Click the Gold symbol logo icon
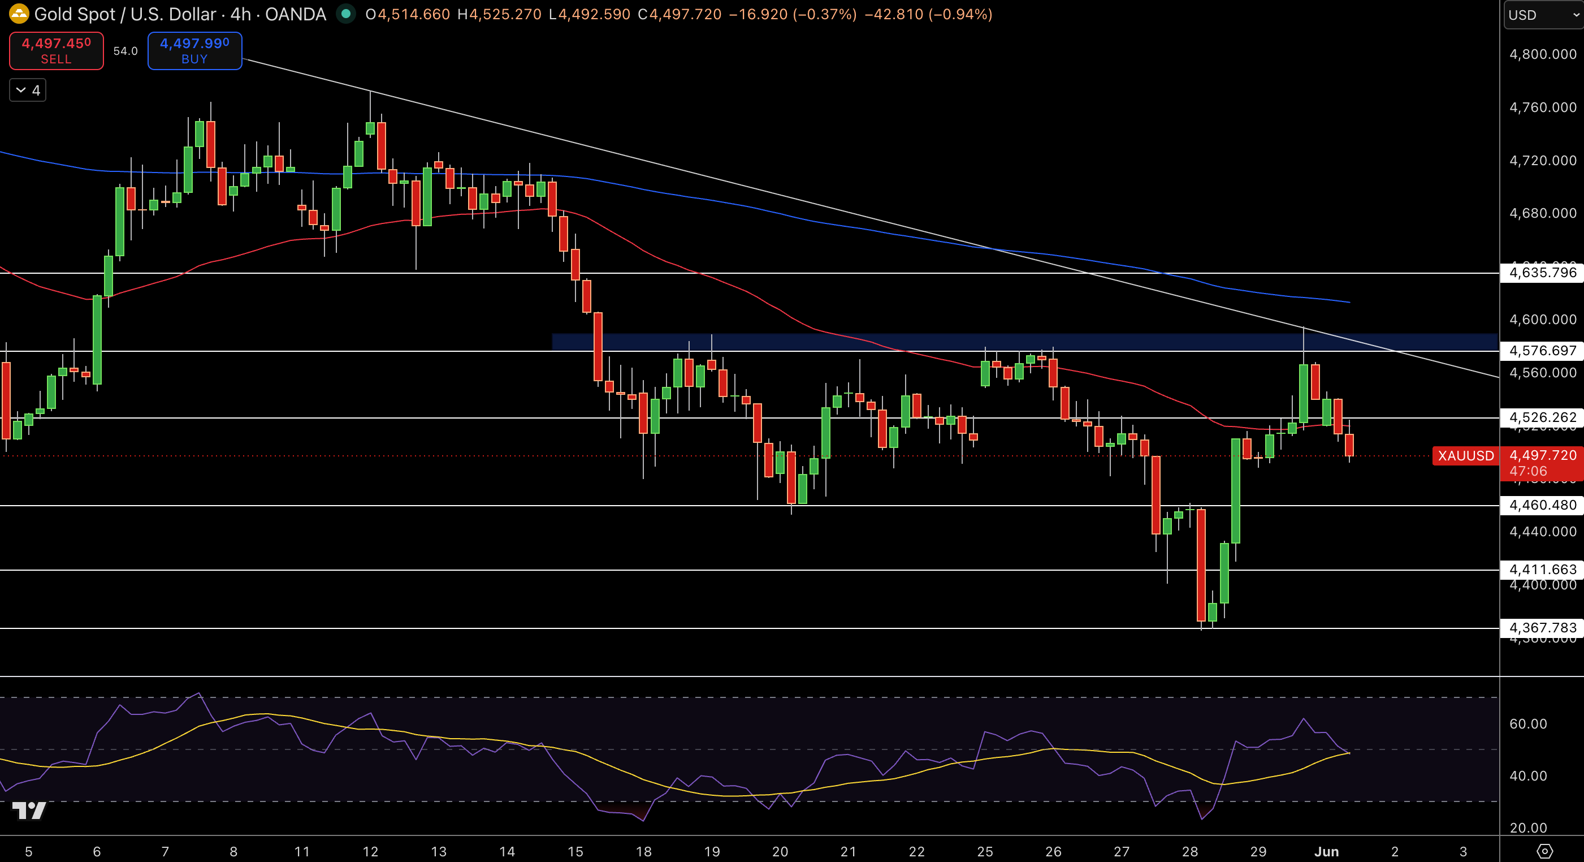Viewport: 1584px width, 862px height. click(19, 14)
